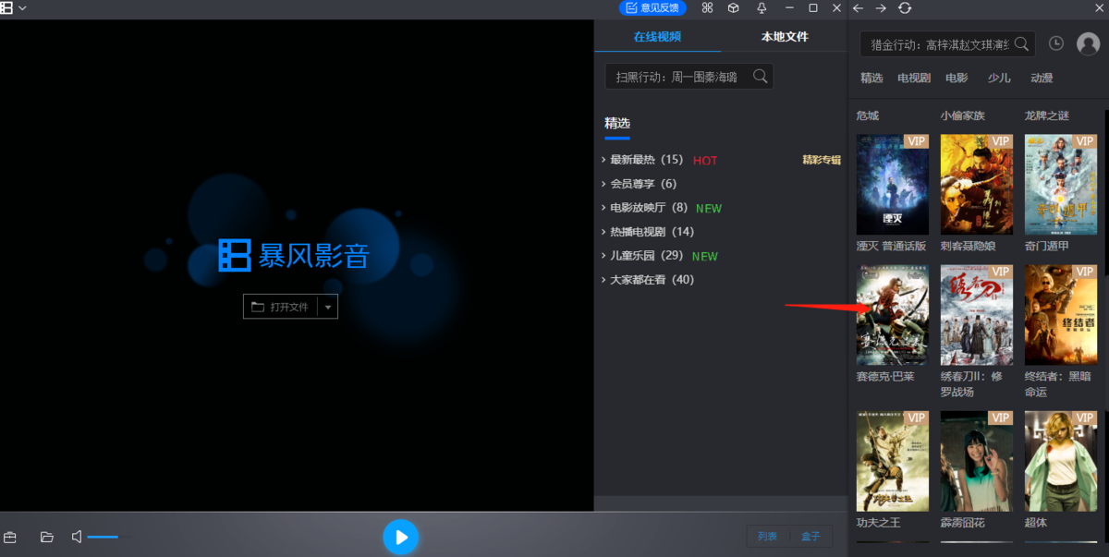Screen dimensions: 1109x557
Task: Open the user avatar profile icon
Action: point(1088,44)
